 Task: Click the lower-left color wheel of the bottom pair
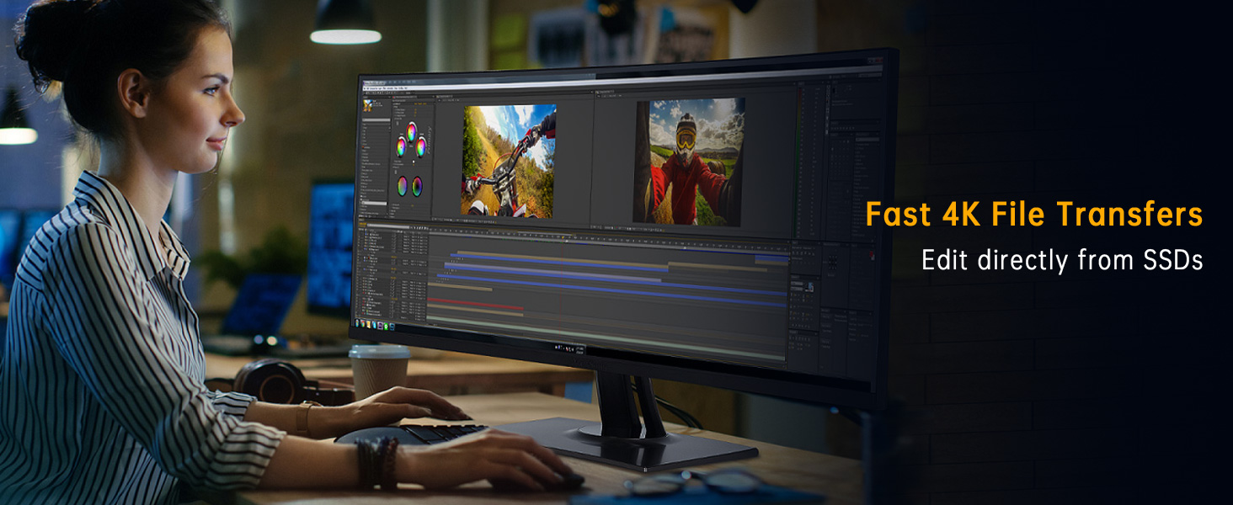pos(403,185)
